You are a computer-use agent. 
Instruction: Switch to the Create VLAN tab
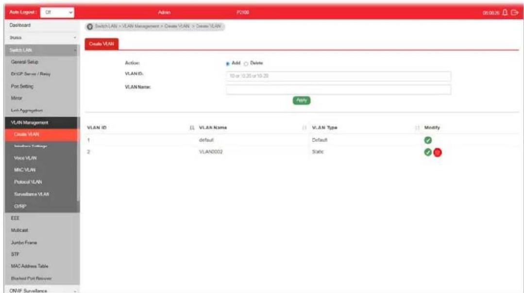click(101, 44)
